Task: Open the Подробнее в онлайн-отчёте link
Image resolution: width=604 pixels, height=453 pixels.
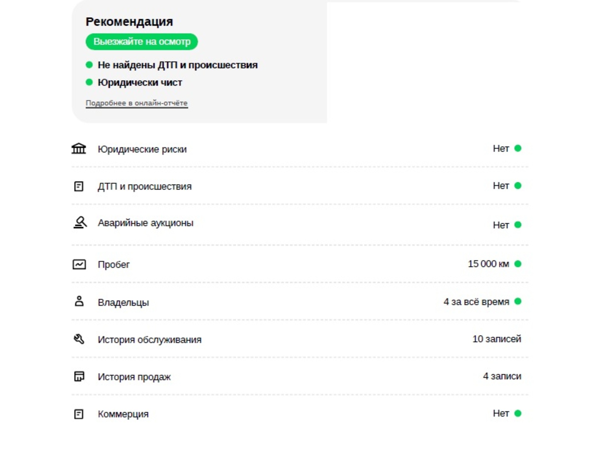Action: pyautogui.click(x=137, y=103)
